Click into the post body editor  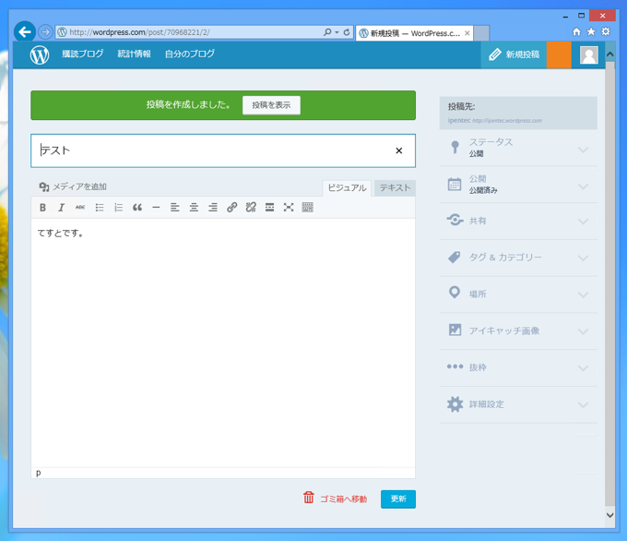click(x=223, y=343)
